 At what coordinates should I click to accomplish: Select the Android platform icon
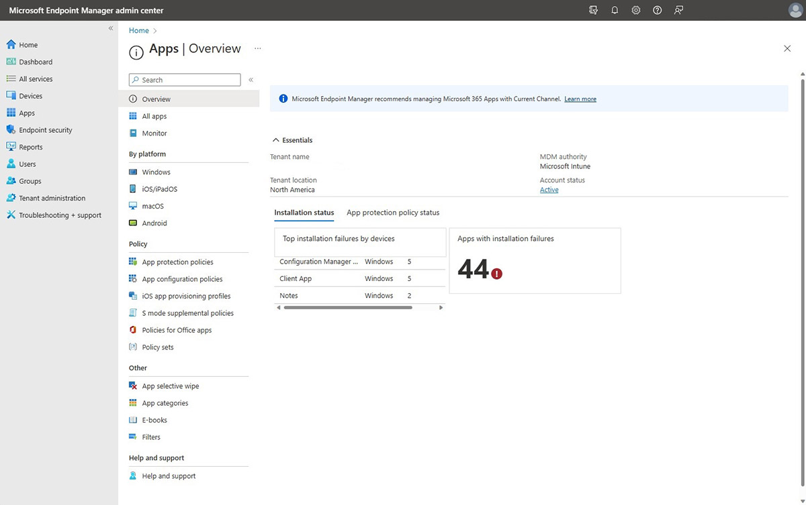click(x=133, y=223)
